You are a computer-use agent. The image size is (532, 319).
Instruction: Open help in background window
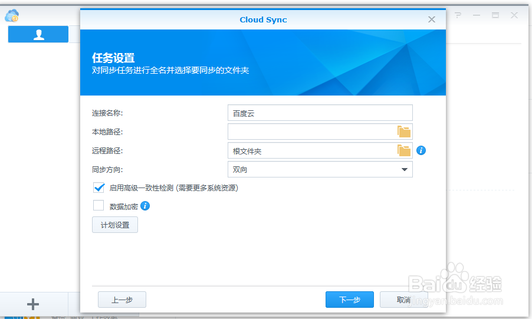458,15
